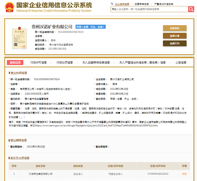
Task: Switch to 公告信息 tab
Action: (x=181, y=63)
